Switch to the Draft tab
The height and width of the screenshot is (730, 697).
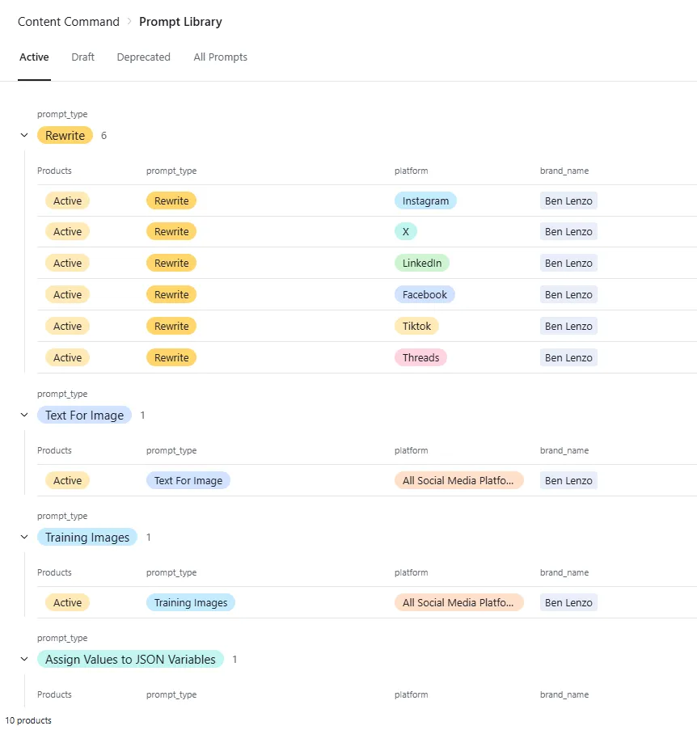pyautogui.click(x=82, y=57)
